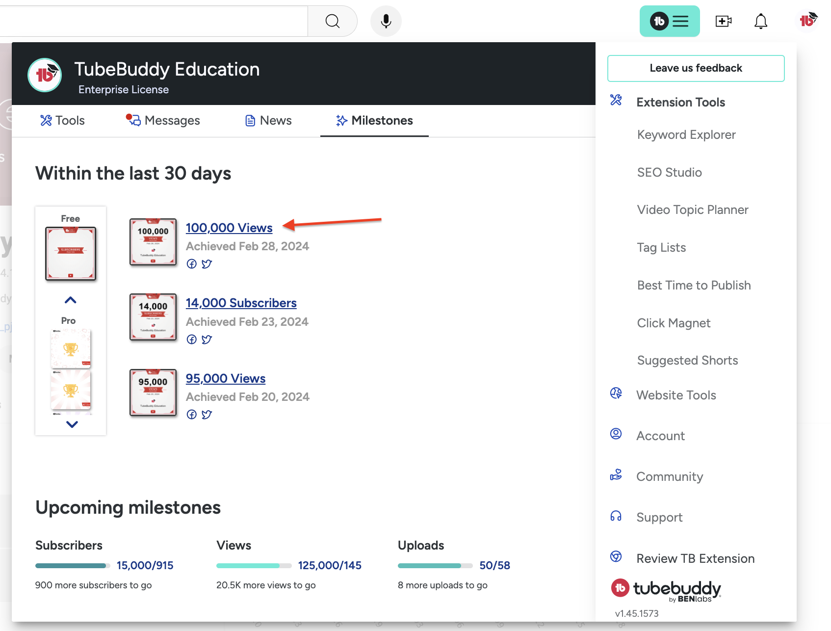Viewport: 831px width, 631px height.
Task: Select the Milestones tab
Action: point(374,121)
